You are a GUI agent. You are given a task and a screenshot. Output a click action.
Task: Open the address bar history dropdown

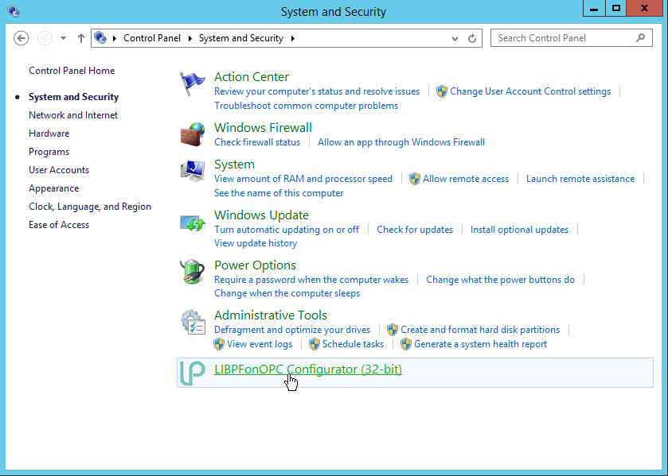point(456,38)
